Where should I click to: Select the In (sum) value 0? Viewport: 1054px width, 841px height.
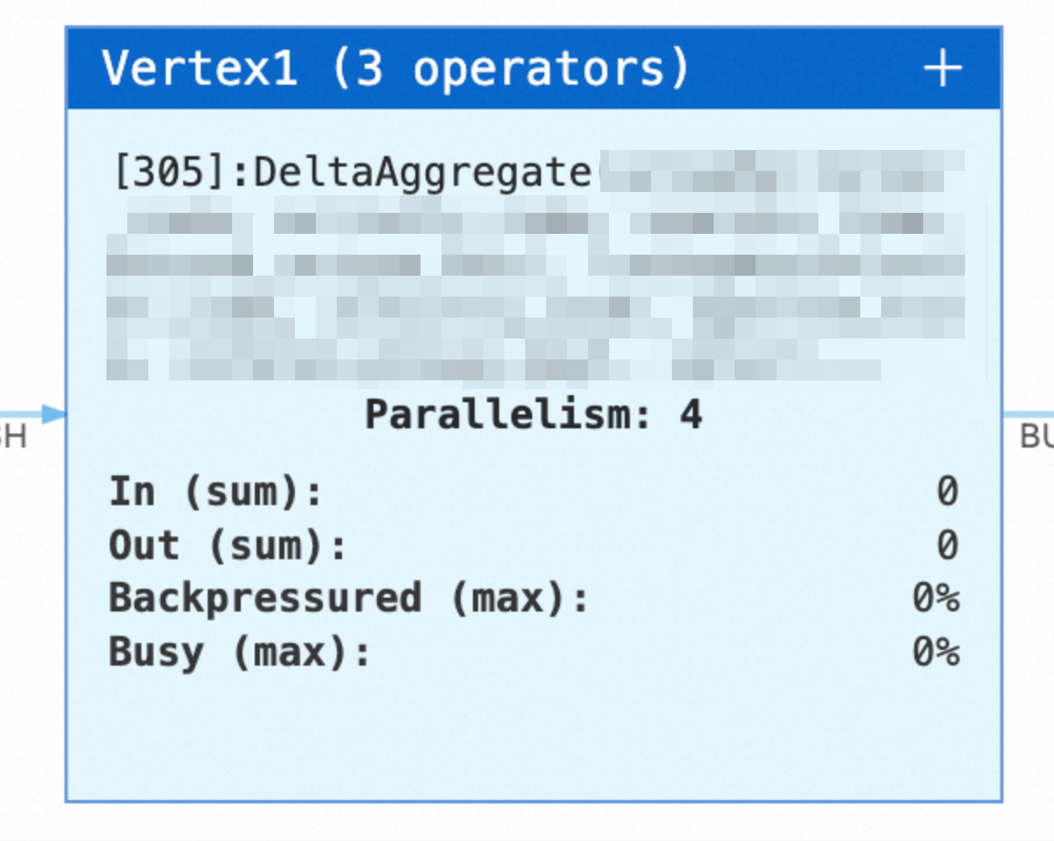[948, 492]
